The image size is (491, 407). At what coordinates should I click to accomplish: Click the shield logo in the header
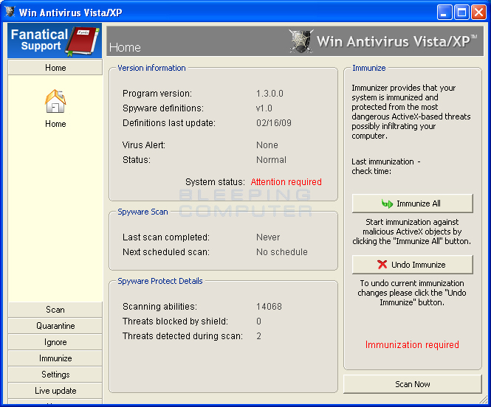tap(301, 41)
